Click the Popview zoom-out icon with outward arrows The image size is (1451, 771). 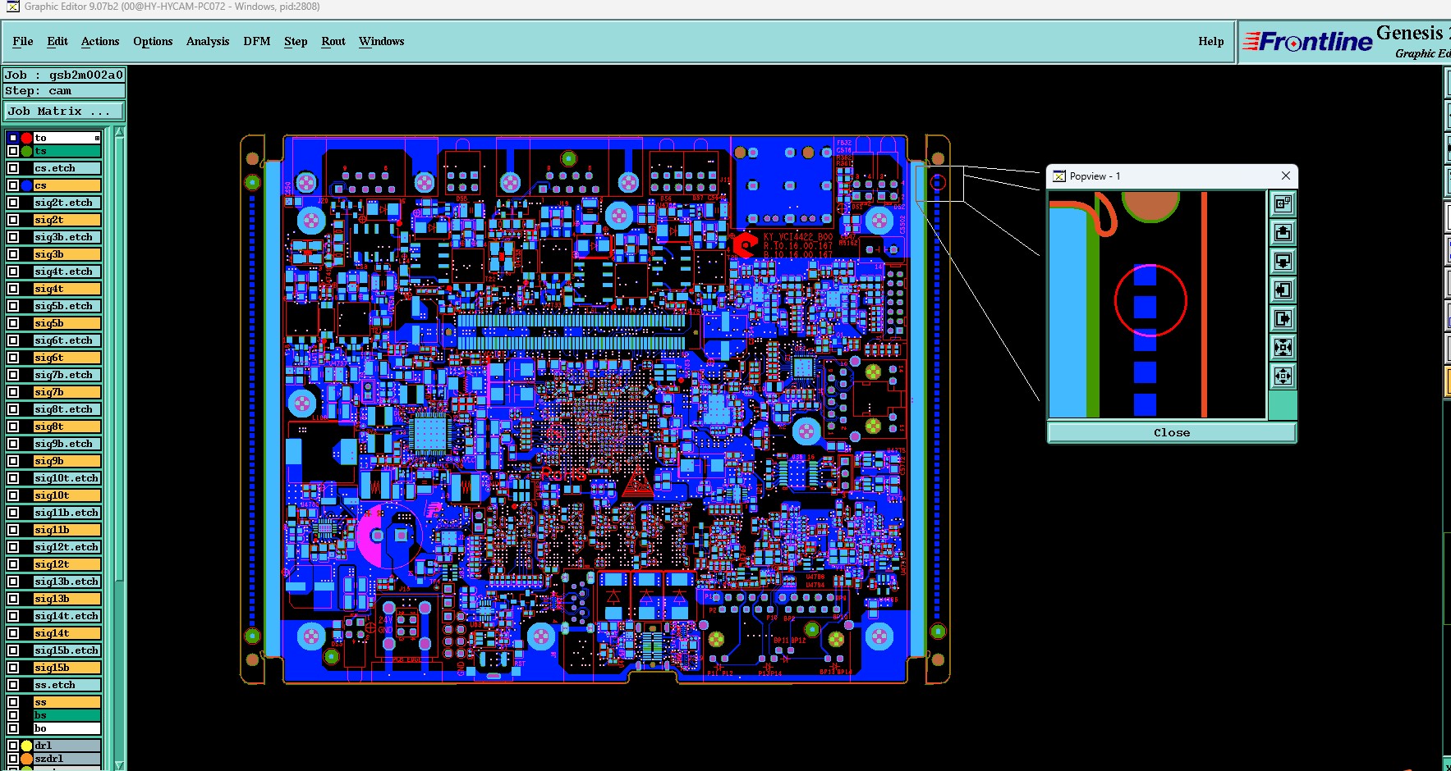coord(1283,376)
